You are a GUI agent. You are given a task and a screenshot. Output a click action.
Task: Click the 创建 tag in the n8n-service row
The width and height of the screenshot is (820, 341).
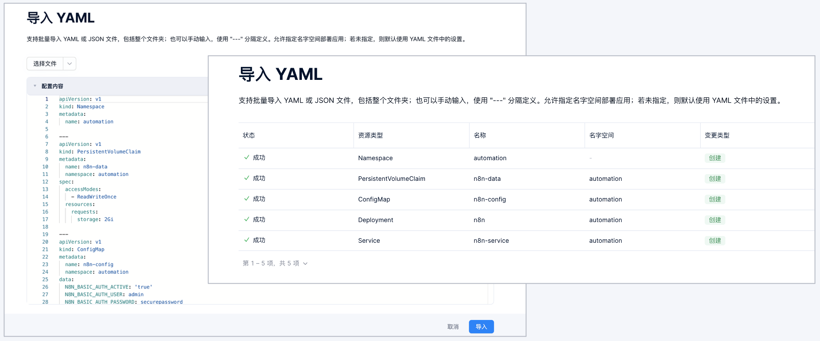click(715, 240)
